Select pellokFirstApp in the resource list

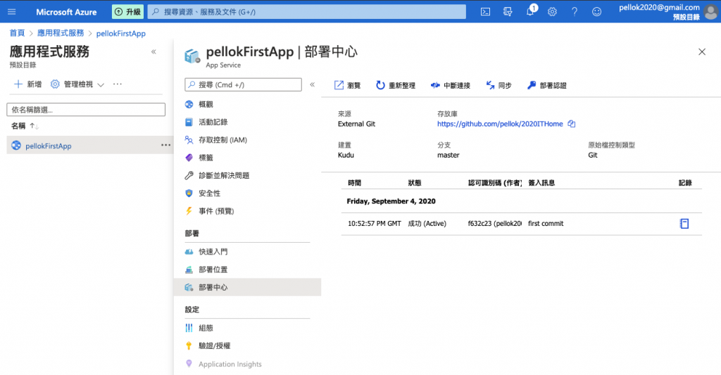[49, 146]
